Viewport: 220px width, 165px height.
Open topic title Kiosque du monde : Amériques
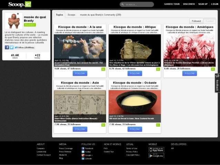pos(190,27)
